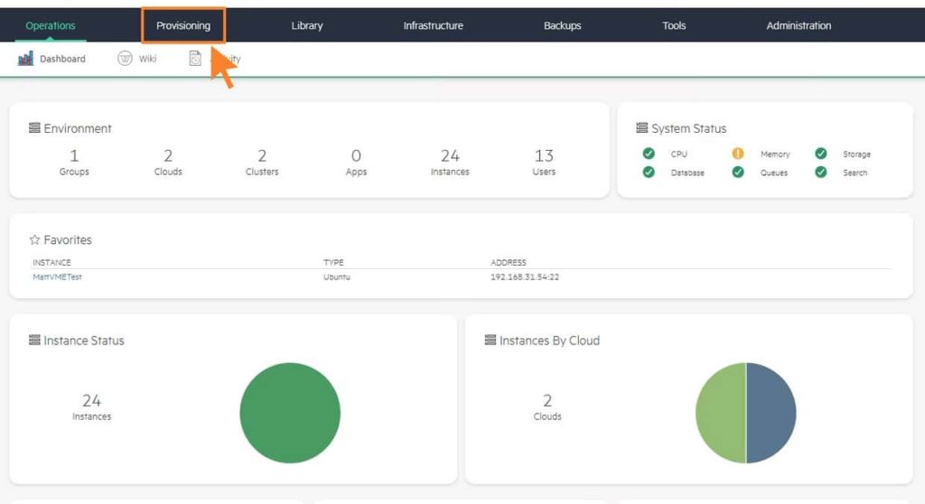Open the Infrastructure menu
The width and height of the screenshot is (925, 504).
click(x=433, y=25)
